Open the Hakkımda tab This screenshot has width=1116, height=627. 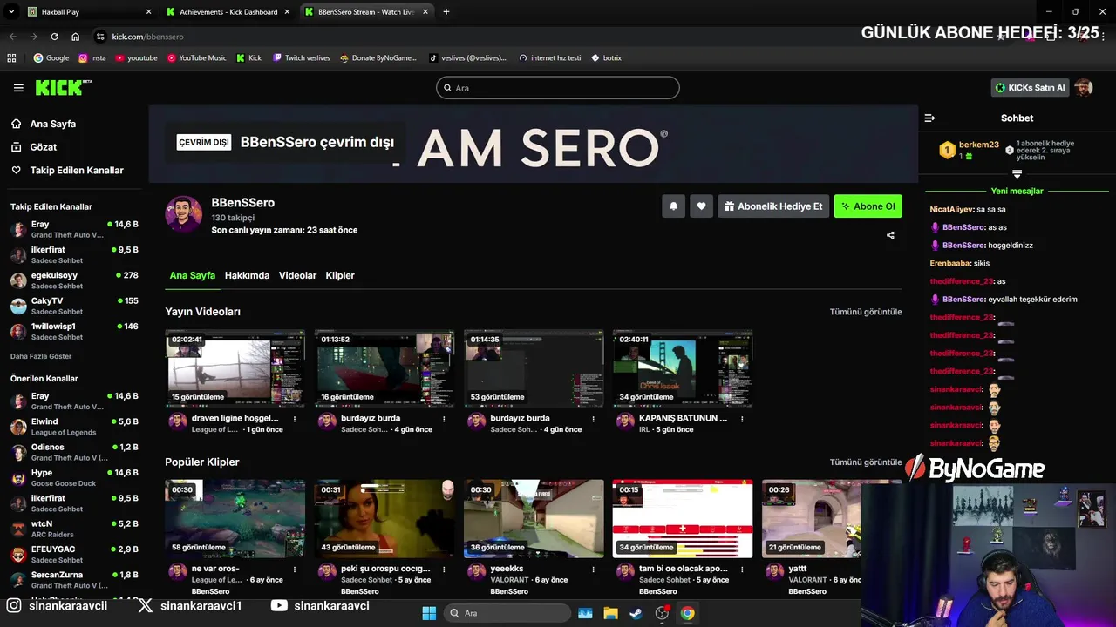tap(247, 275)
